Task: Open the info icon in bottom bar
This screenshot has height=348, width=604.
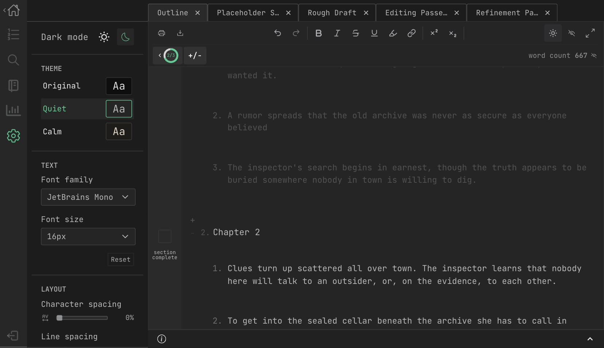Action: [x=162, y=339]
